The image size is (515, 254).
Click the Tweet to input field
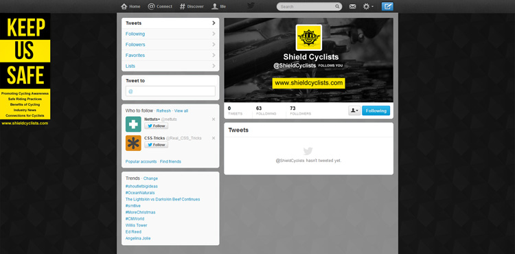coord(170,91)
